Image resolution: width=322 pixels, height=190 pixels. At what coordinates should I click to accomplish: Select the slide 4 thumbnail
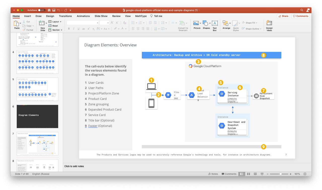tap(37, 62)
